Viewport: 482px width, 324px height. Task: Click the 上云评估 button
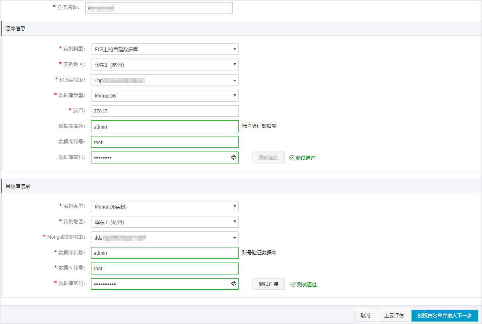pos(394,315)
